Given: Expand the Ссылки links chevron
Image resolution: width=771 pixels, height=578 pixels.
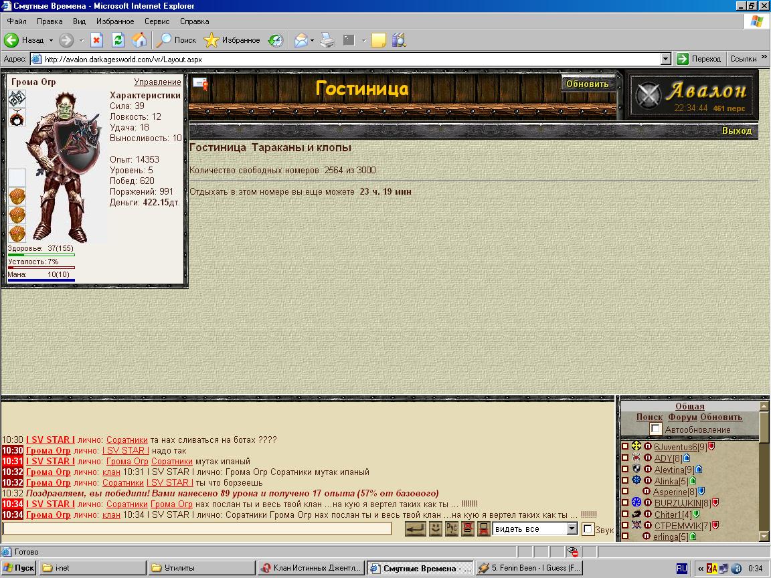Looking at the screenshot, I should [x=764, y=57].
